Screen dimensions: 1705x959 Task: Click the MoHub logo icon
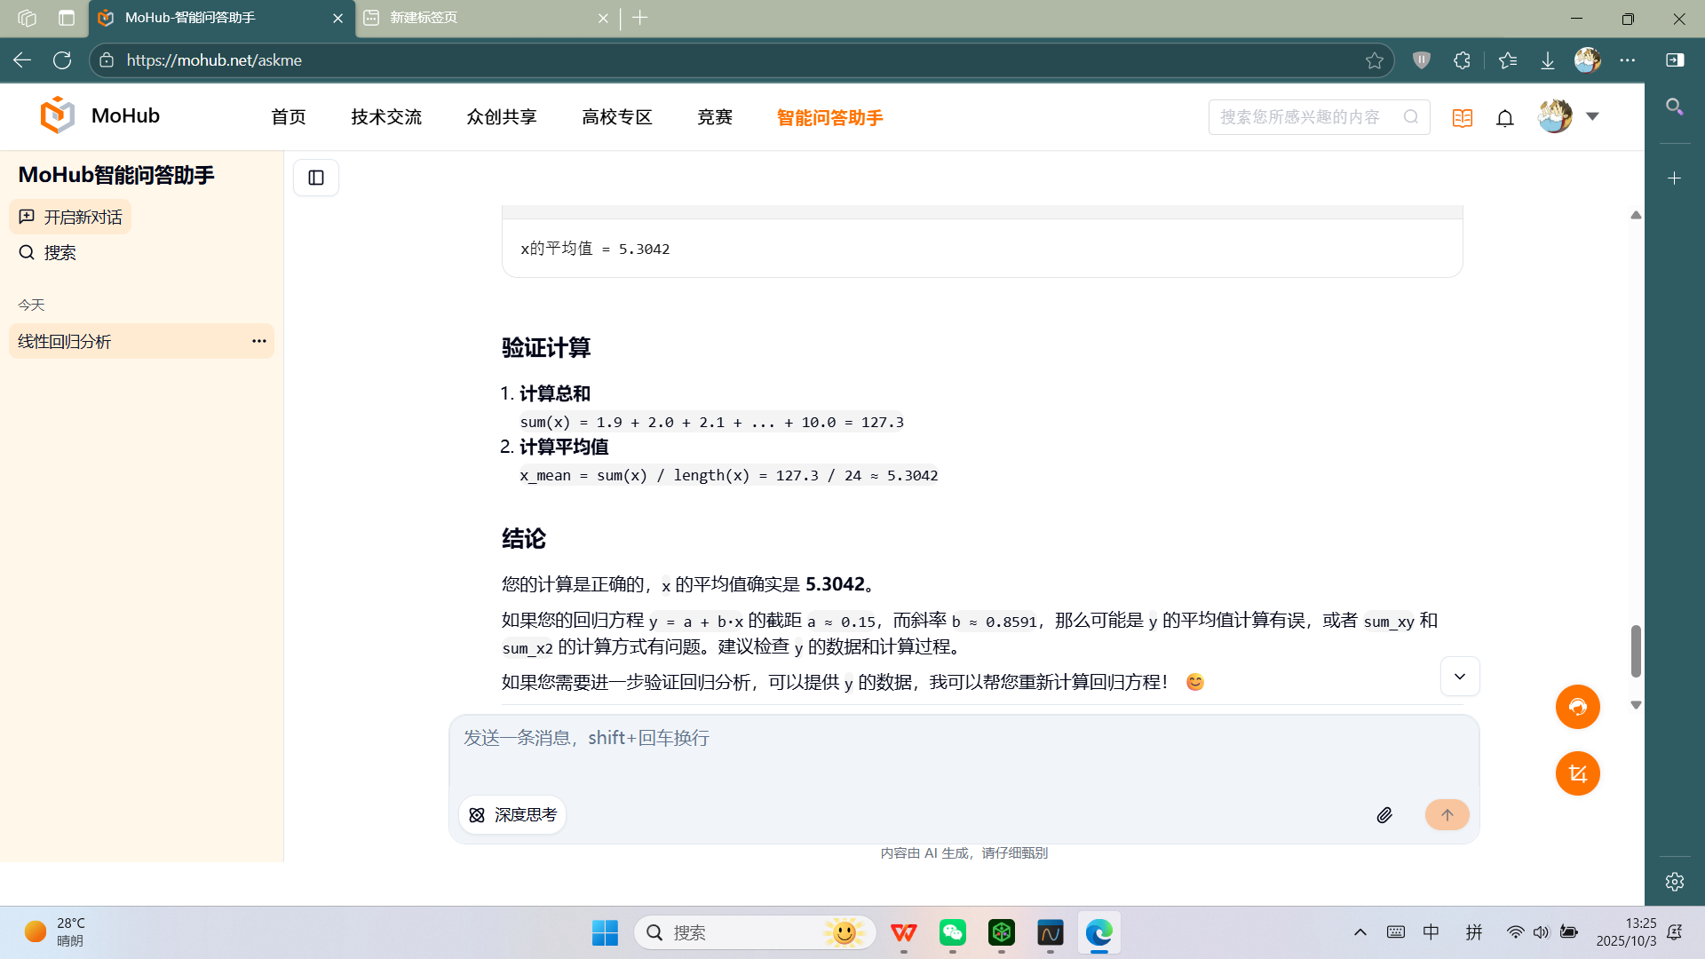(x=58, y=115)
